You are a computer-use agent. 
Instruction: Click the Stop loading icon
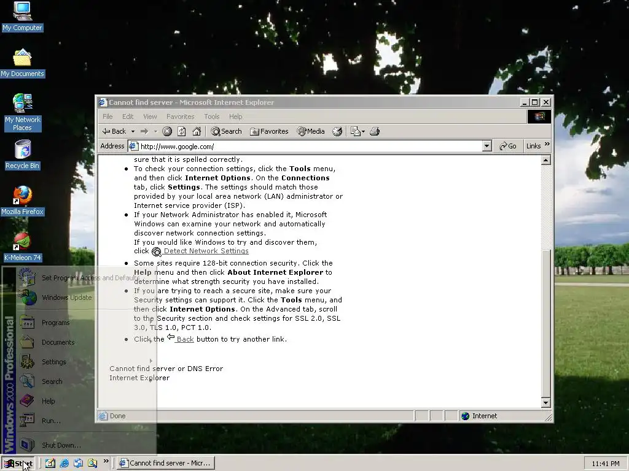coord(167,131)
